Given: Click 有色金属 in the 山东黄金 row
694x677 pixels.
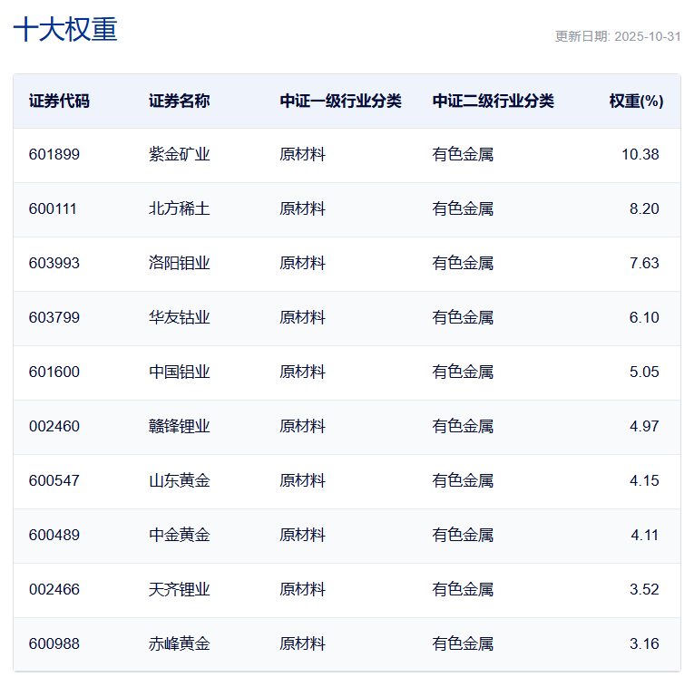Looking at the screenshot, I should tap(463, 480).
